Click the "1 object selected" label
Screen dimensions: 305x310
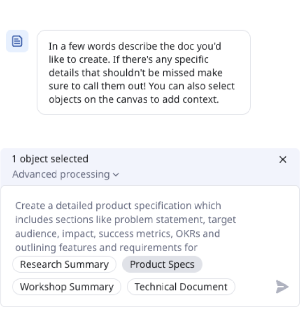(50, 159)
